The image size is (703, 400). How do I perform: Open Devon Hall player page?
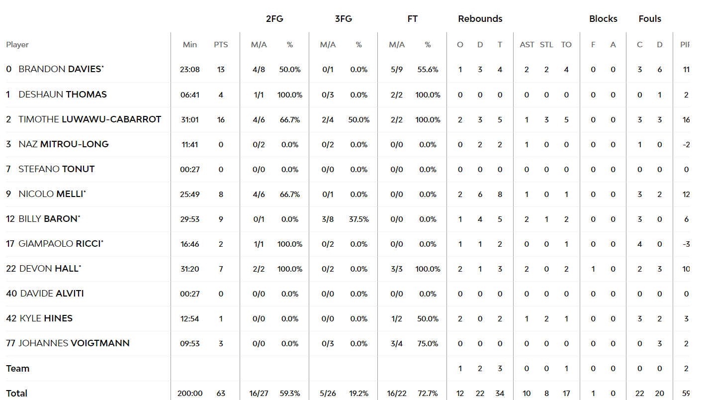tap(50, 268)
